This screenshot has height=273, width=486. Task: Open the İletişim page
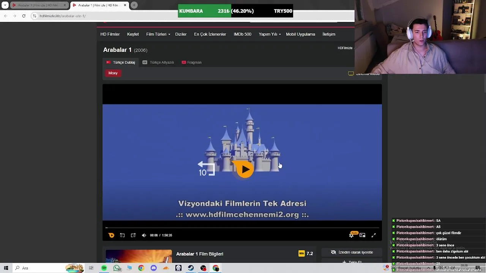click(x=329, y=34)
